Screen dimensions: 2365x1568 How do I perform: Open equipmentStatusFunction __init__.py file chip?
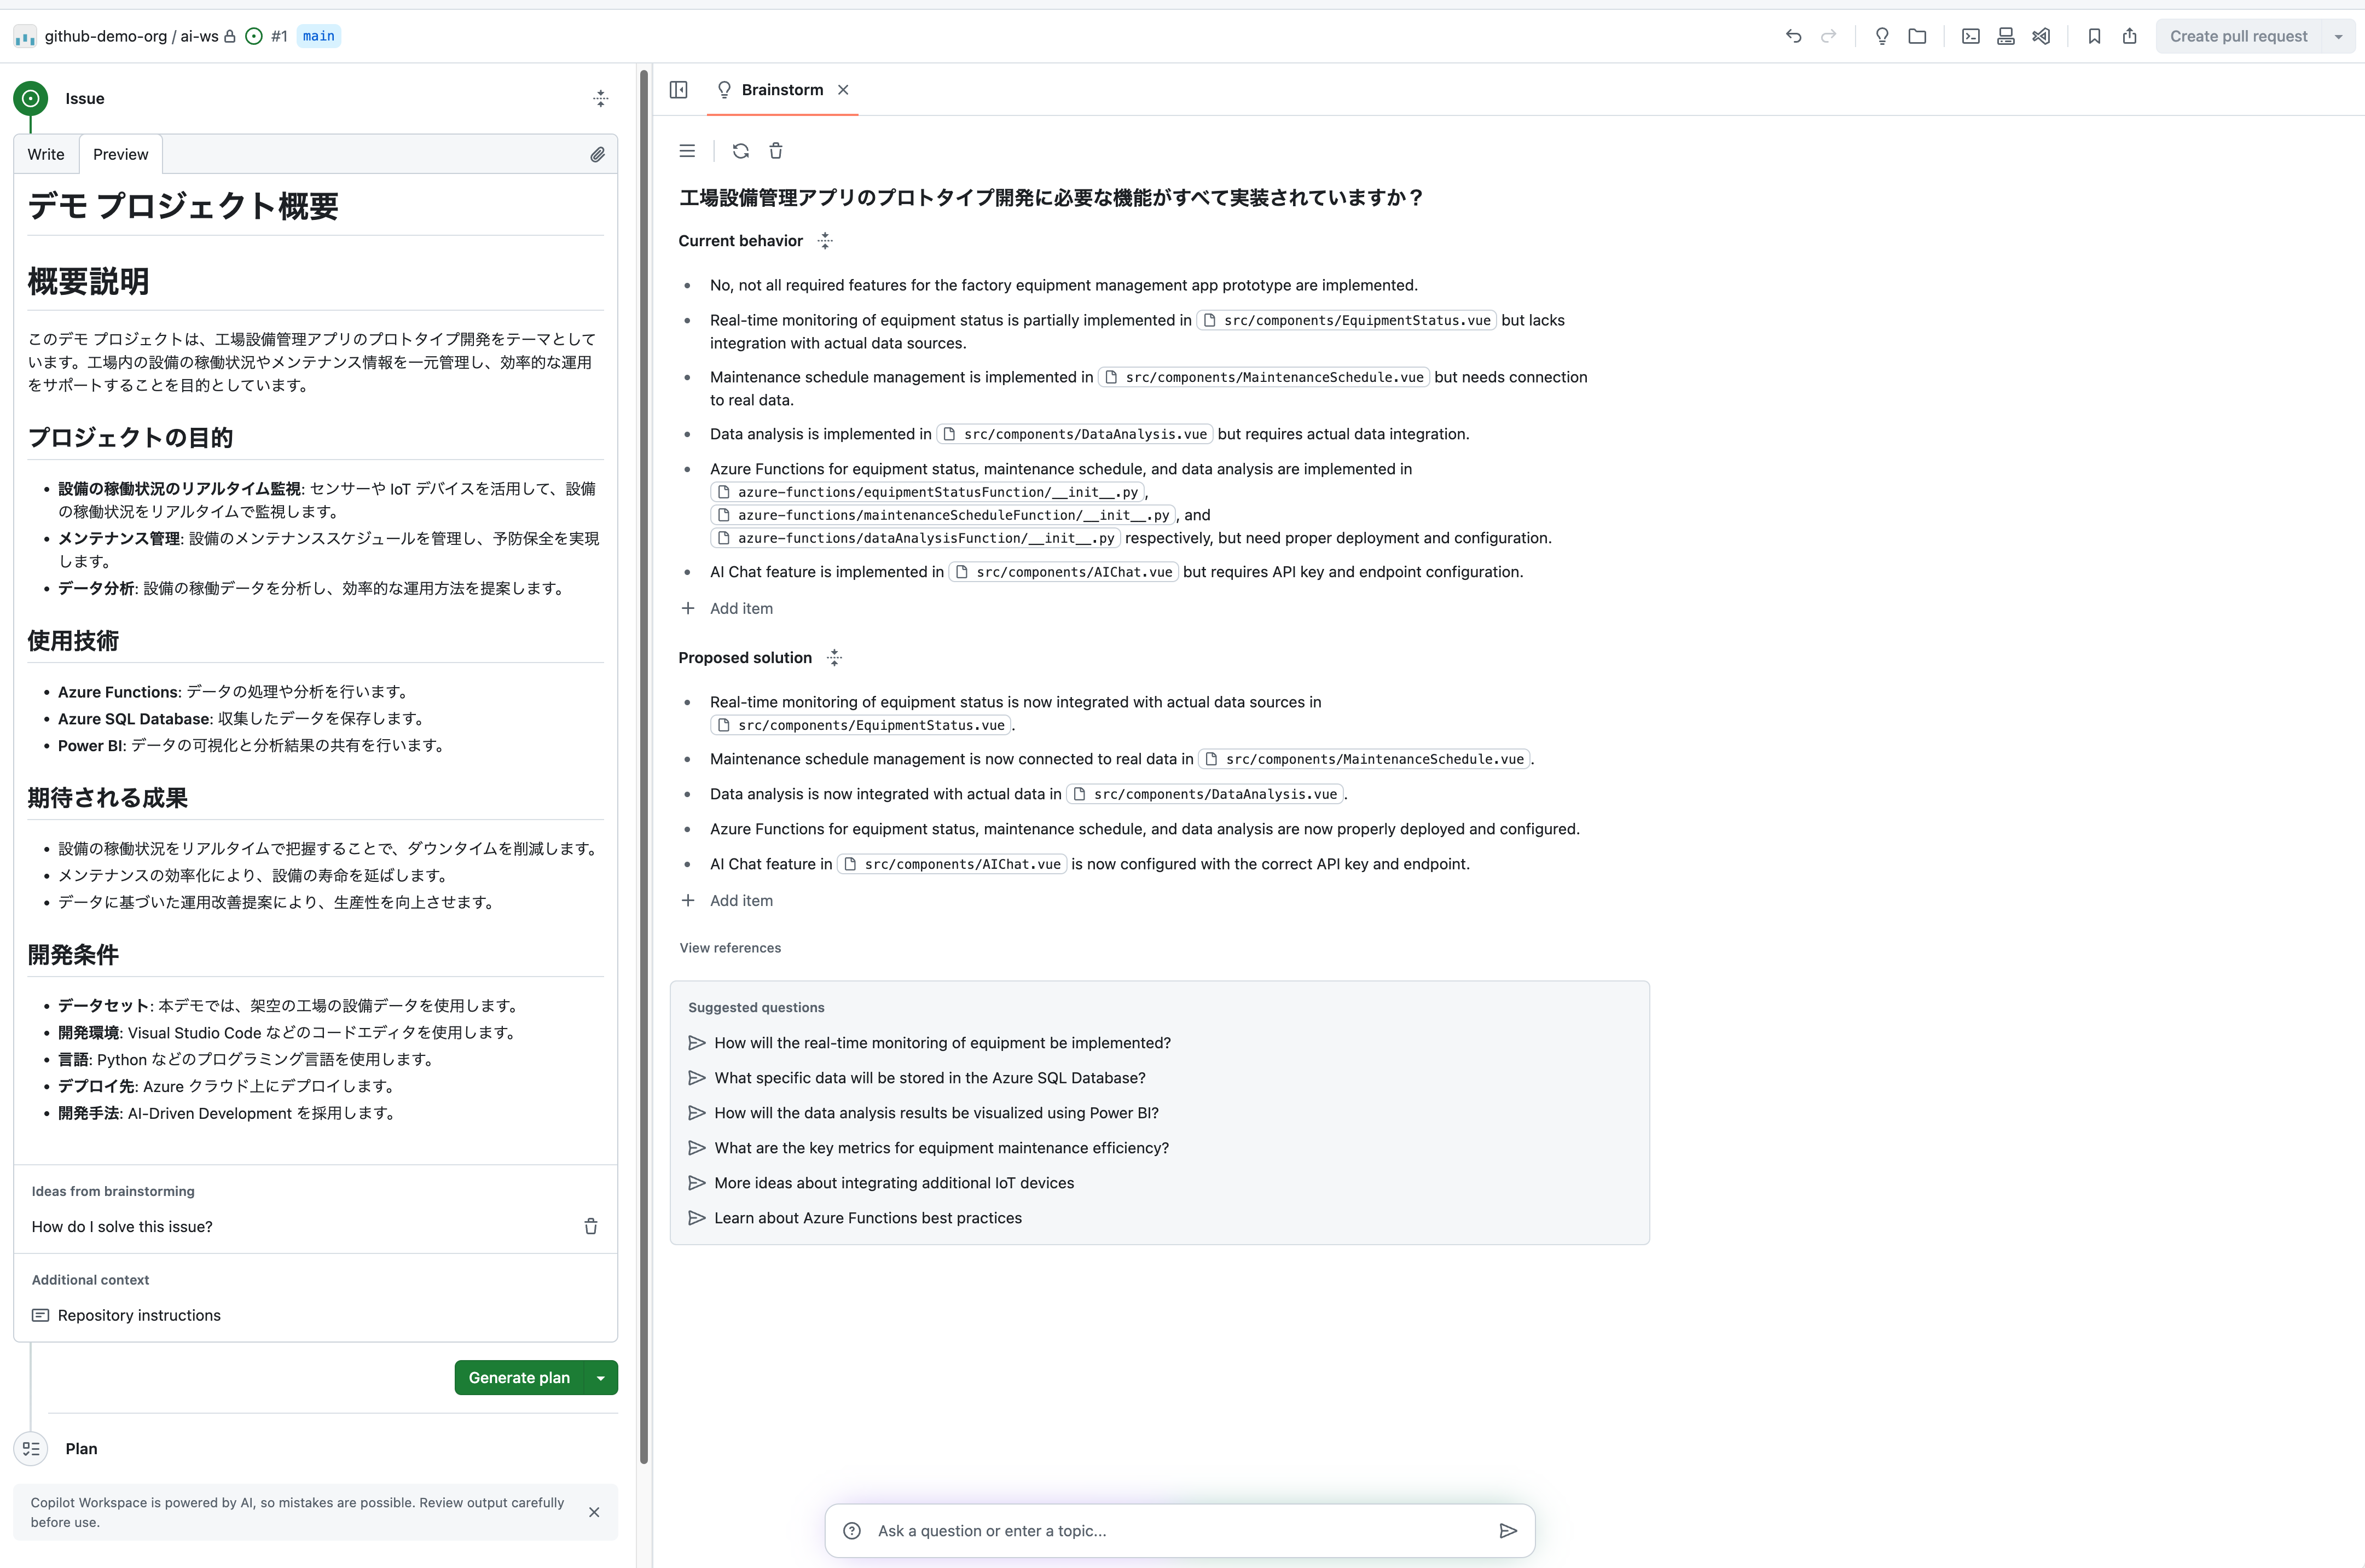(927, 492)
